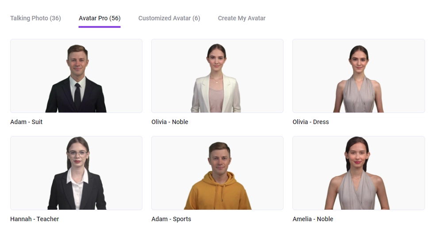The width and height of the screenshot is (433, 230).
Task: Click the yellow hoodie on Adam
Action: point(218,193)
